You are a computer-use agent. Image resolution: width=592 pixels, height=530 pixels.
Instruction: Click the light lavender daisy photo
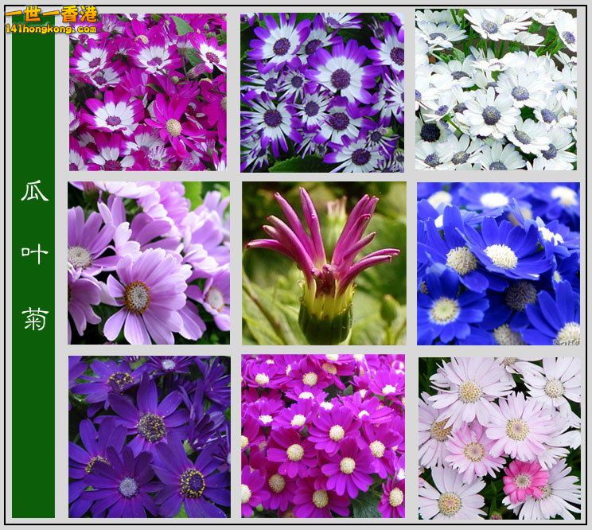(149, 263)
